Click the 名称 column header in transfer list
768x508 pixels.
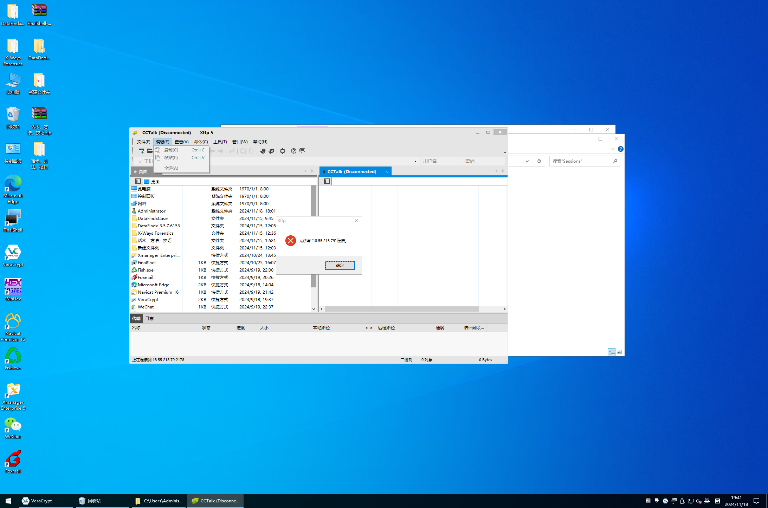pos(165,328)
